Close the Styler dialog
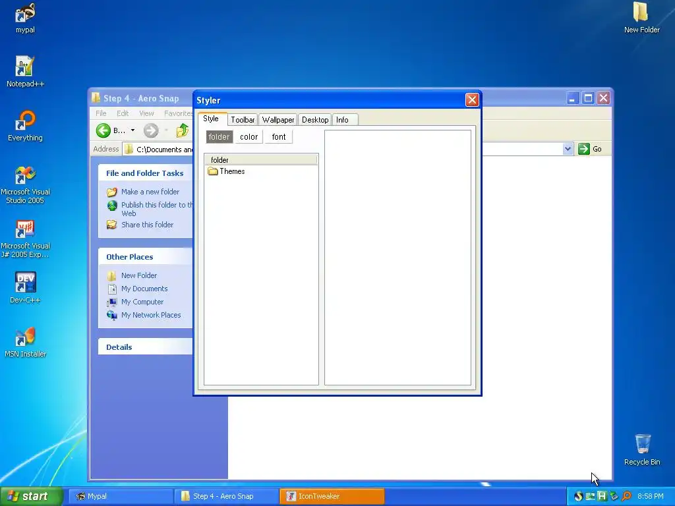 [472, 100]
